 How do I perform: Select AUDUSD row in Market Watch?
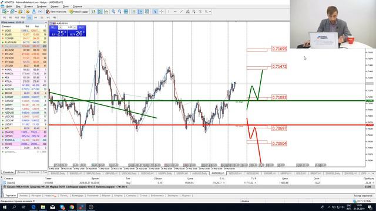coord(24,89)
